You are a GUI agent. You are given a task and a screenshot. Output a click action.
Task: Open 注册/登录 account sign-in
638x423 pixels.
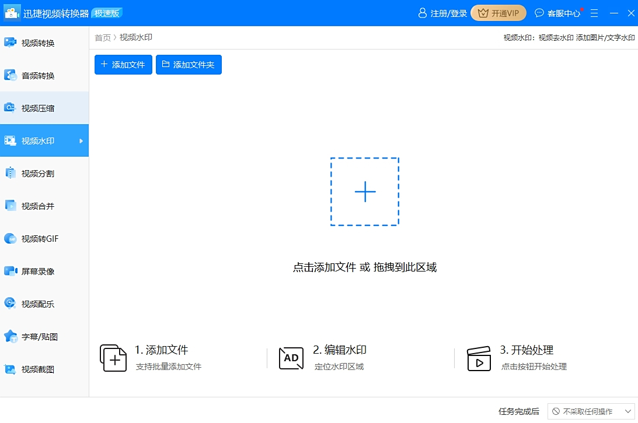tap(442, 13)
